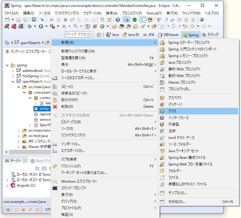
Task: Click specfiSearch in the breadcrumb bar
Action: (30, 43)
